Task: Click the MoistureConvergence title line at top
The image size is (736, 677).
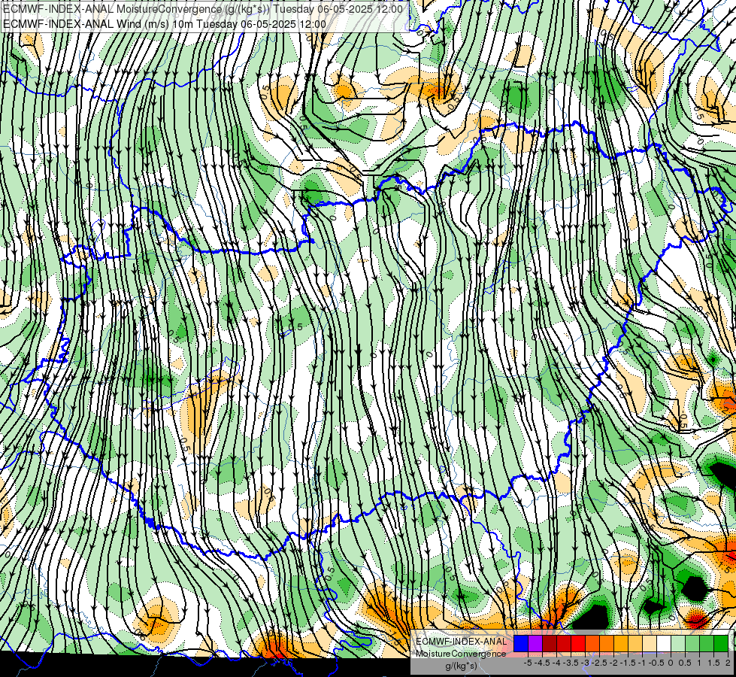Action: (x=203, y=9)
